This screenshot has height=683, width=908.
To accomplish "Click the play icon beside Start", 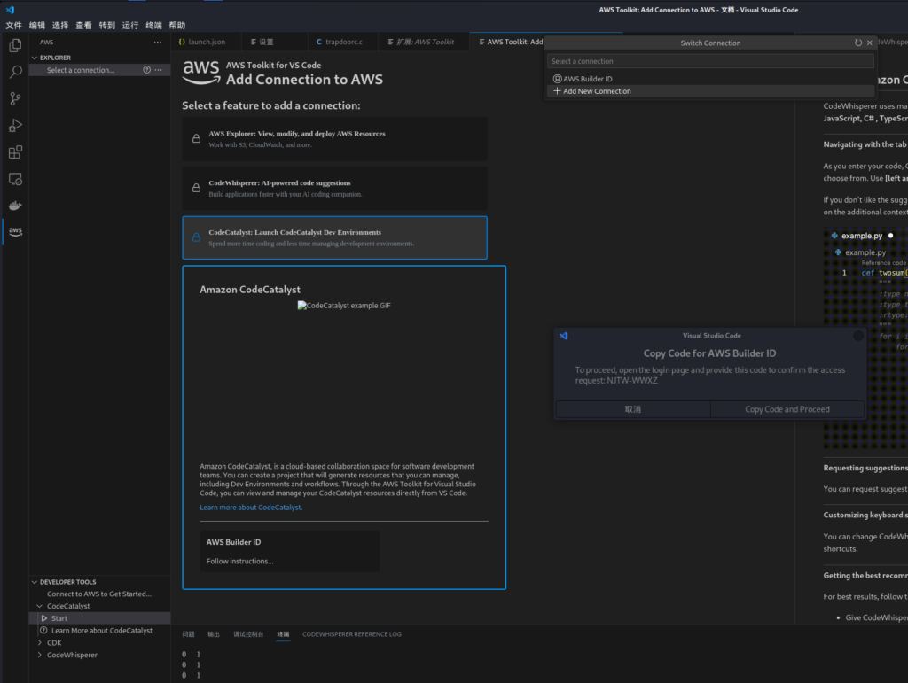I will coord(44,618).
